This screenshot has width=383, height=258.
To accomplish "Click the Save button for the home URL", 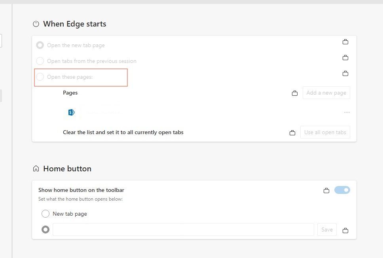I will 327,230.
